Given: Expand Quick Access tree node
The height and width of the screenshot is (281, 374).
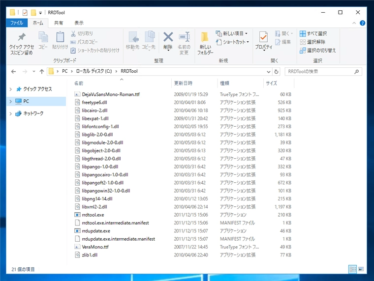Looking at the screenshot, I should pos(10,89).
